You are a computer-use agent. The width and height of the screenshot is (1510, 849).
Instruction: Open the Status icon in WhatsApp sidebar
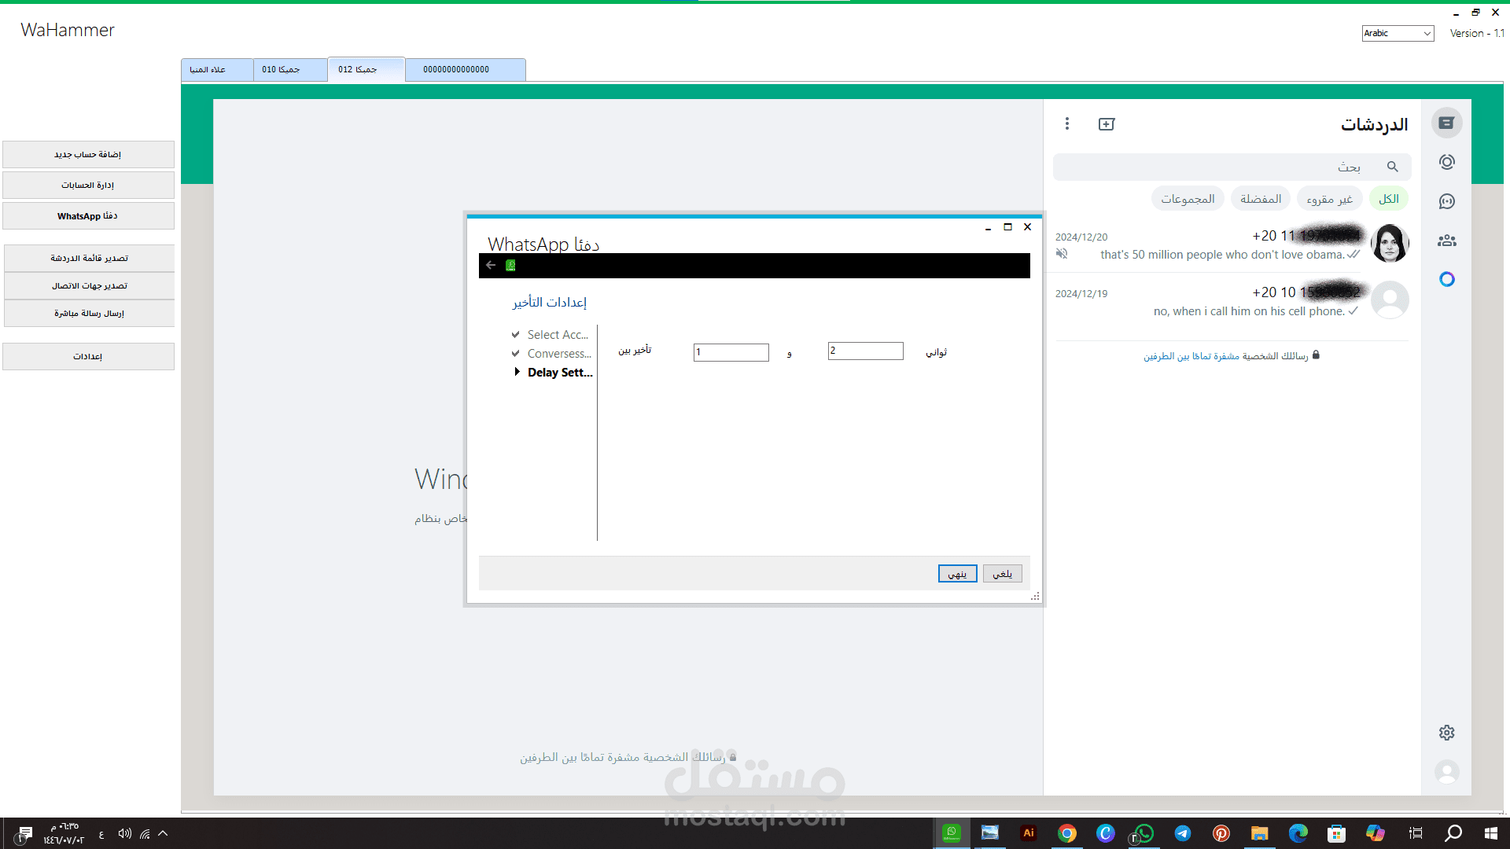1446,162
